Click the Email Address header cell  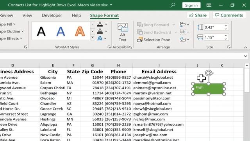coord(159,71)
